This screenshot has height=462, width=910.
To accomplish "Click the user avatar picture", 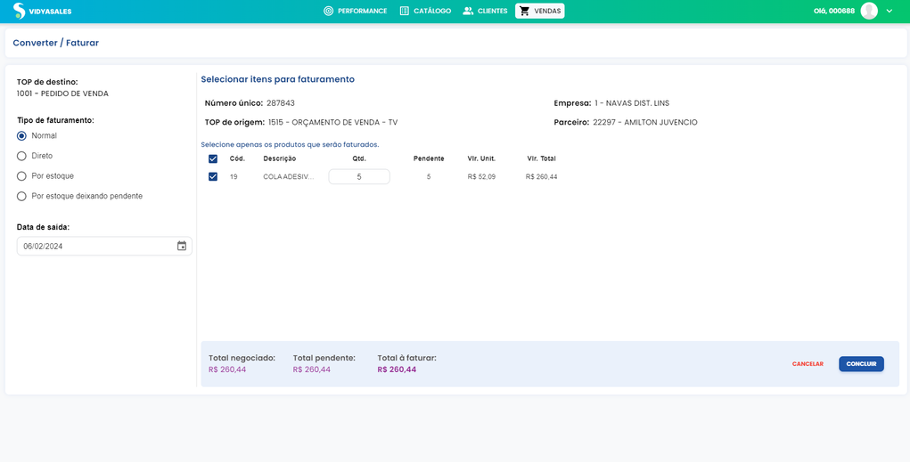I will pos(869,11).
